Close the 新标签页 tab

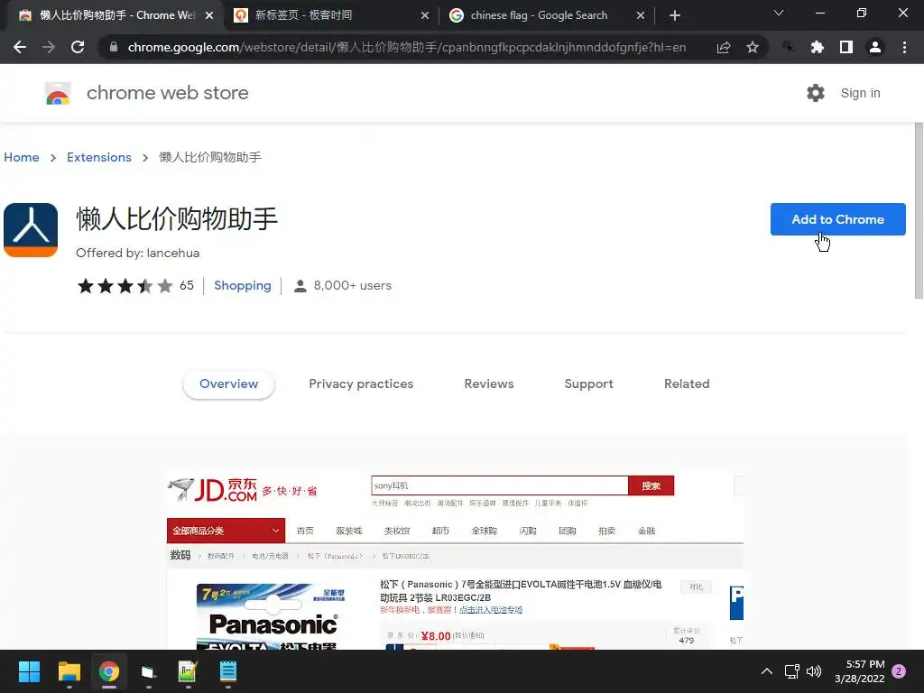click(425, 16)
